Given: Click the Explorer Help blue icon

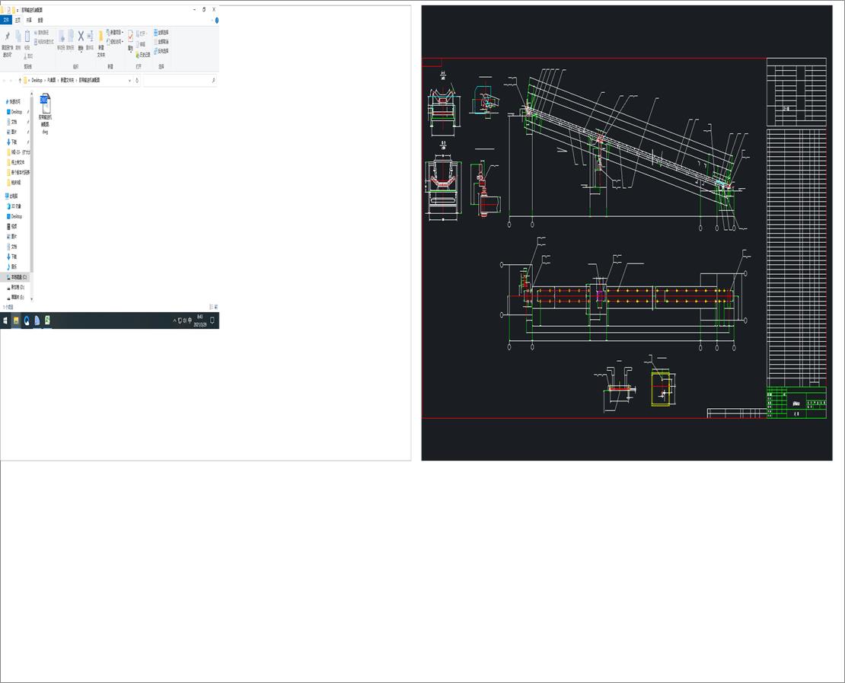Looking at the screenshot, I should [x=217, y=21].
